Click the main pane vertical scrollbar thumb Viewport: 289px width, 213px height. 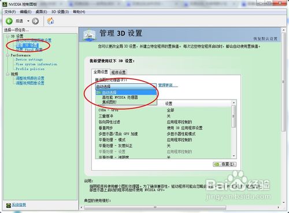point(283,82)
